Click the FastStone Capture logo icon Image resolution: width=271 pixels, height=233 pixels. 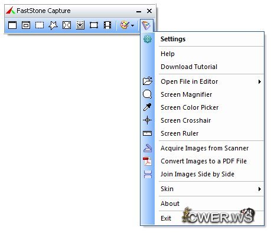[11, 10]
